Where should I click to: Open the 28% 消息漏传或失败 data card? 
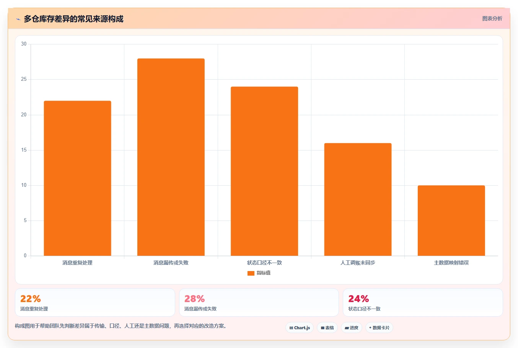coord(259,302)
